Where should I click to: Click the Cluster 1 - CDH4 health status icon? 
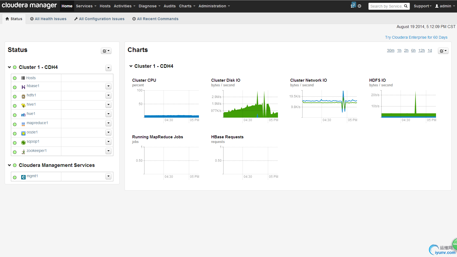pyautogui.click(x=15, y=67)
